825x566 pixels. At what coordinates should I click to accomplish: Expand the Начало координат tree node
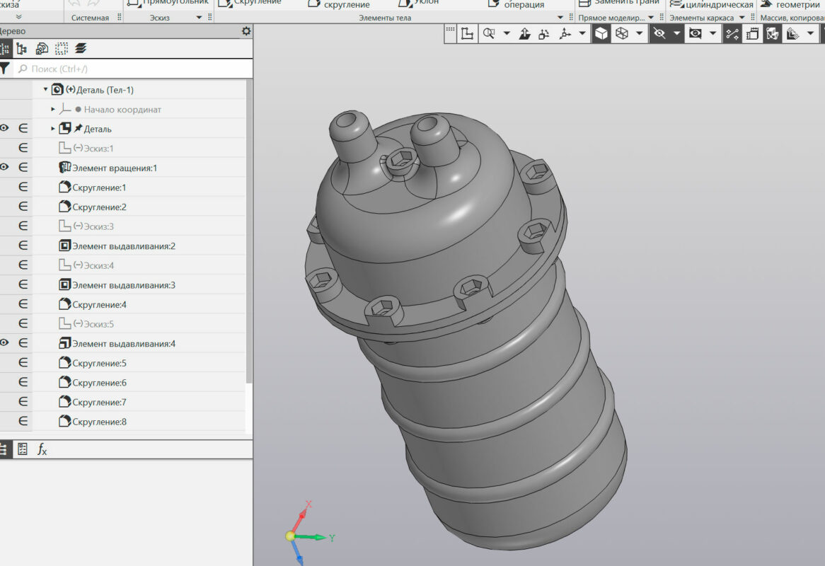(x=53, y=110)
